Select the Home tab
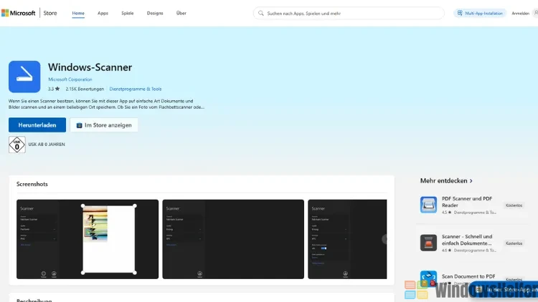 78,13
